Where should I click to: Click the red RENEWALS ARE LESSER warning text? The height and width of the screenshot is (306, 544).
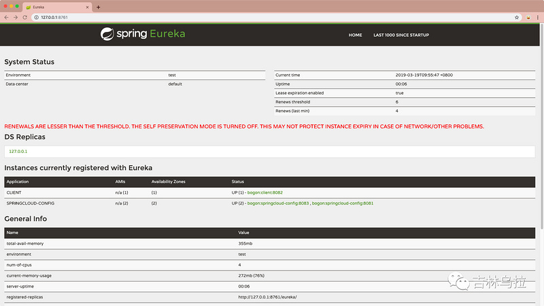point(244,126)
